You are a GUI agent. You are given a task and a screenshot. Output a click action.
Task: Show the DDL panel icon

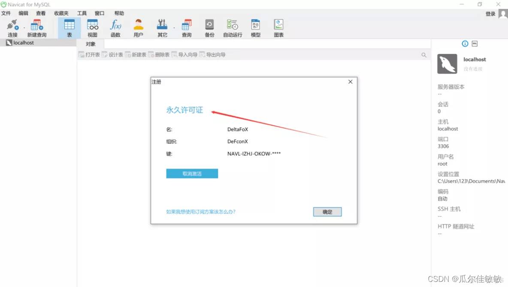tap(475, 44)
